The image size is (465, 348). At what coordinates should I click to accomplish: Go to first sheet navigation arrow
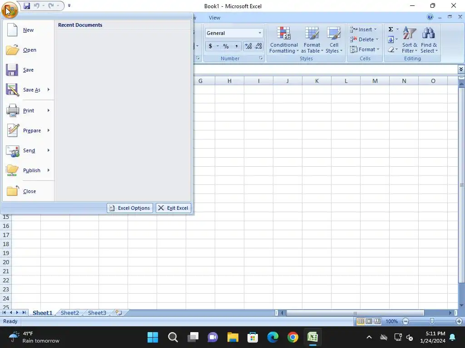point(4,313)
